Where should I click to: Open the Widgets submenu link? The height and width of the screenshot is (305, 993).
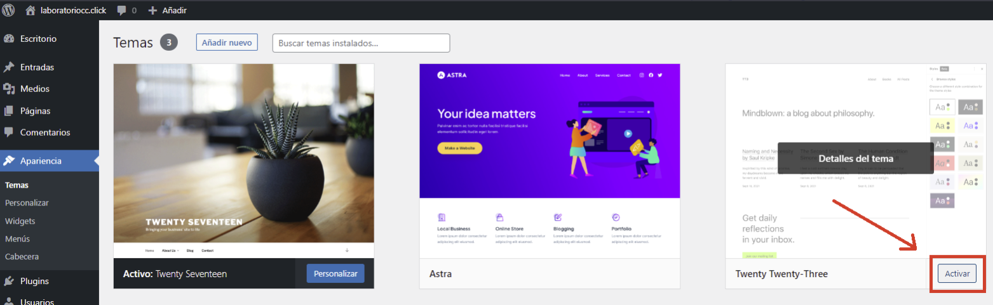click(20, 221)
